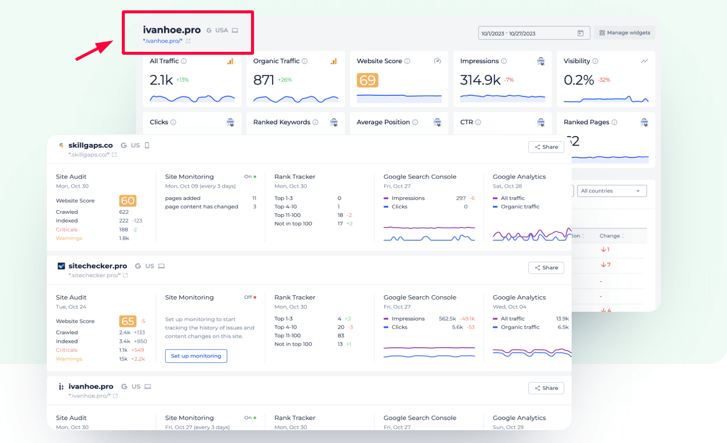Click the info icon beside All Traffic
727x443 pixels.
tap(184, 61)
